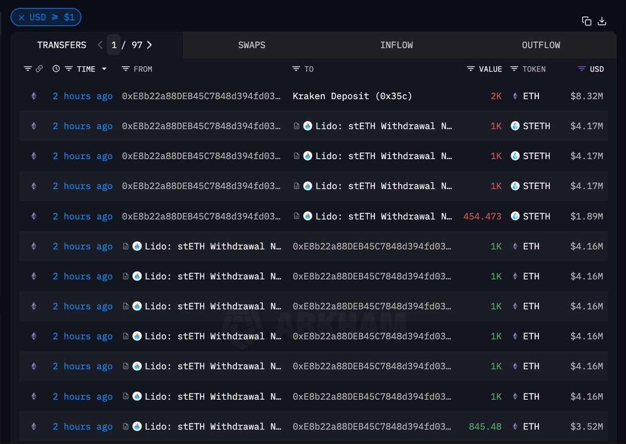The width and height of the screenshot is (626, 444).
Task: Download the transfers table
Action: (x=601, y=21)
